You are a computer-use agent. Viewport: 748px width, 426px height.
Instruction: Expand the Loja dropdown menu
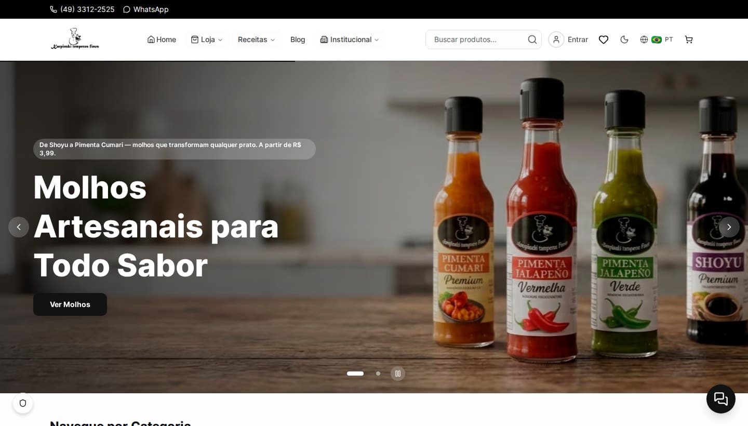207,39
